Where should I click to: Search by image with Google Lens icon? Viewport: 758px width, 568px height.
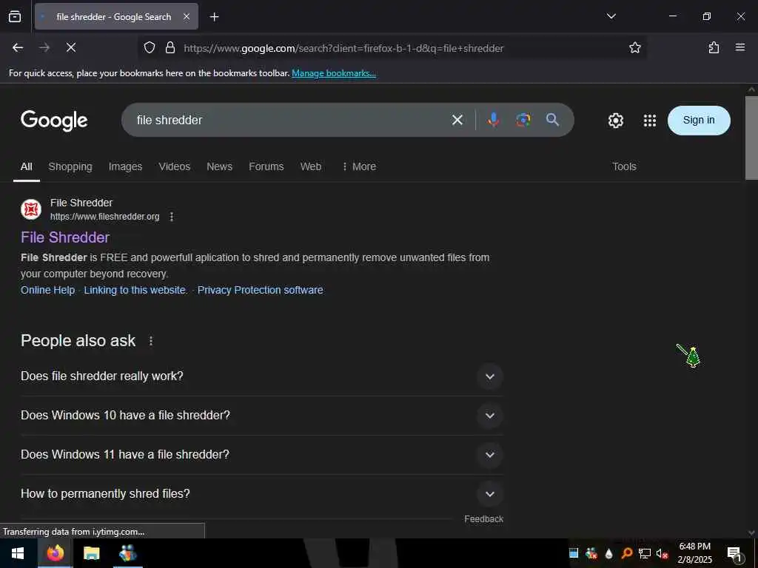[523, 120]
